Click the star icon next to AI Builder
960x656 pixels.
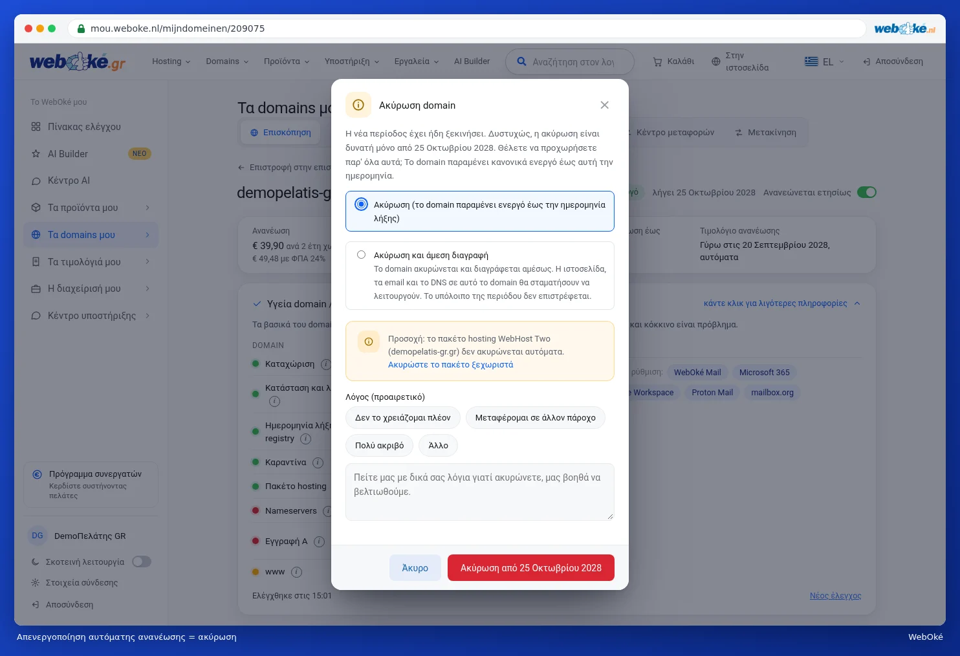click(x=36, y=154)
